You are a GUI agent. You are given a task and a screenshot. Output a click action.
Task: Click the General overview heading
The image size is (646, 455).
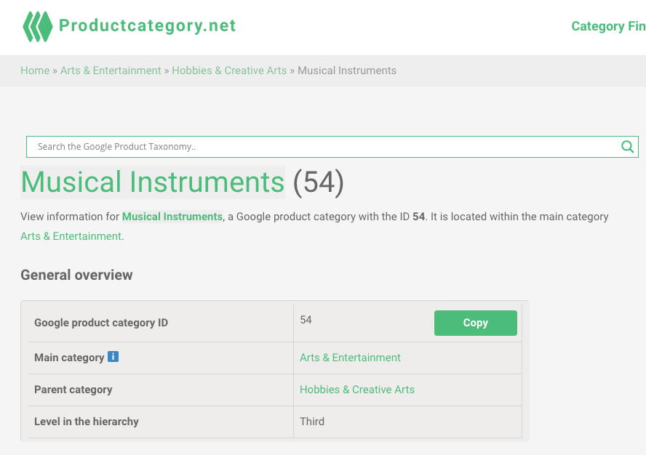pos(76,275)
